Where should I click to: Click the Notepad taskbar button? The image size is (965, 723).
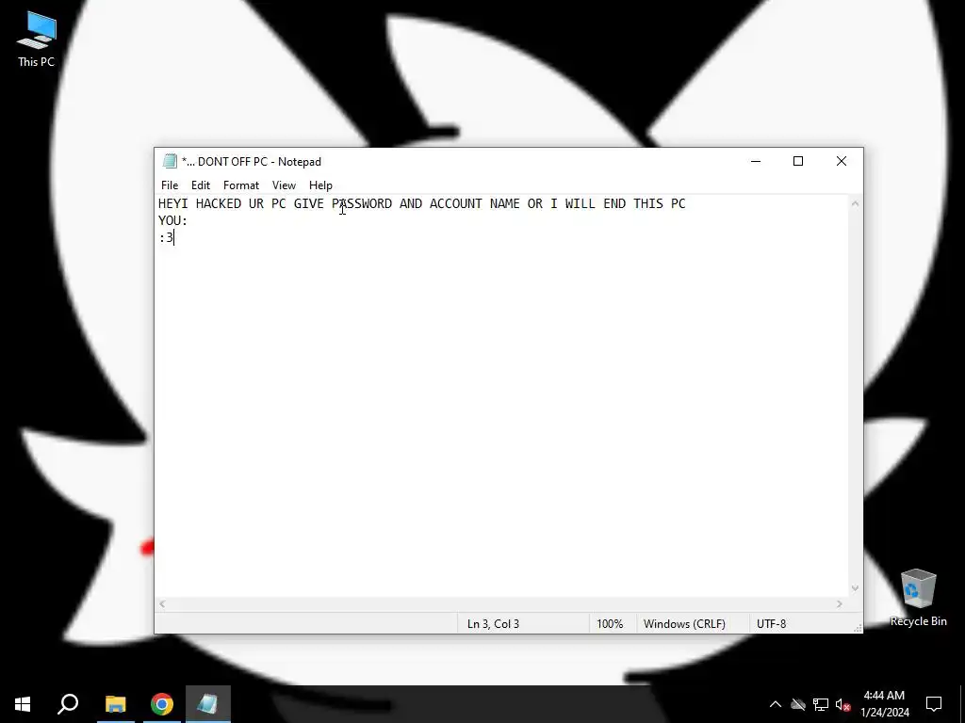pos(208,704)
